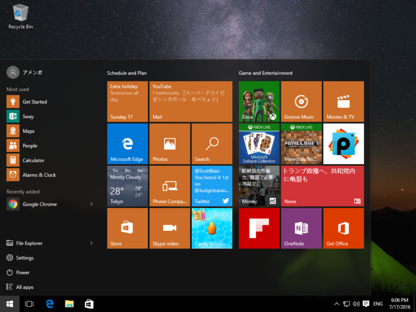This screenshot has height=312, width=416.
Task: Open Edge from the taskbar
Action: [x=50, y=304]
